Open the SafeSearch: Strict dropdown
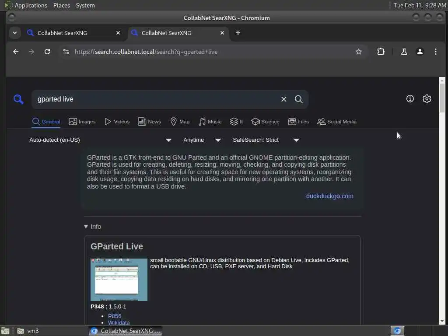The image size is (448, 336). [x=266, y=140]
